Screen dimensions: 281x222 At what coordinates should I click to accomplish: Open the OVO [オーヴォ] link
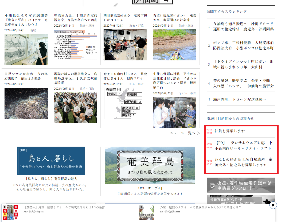150,188
